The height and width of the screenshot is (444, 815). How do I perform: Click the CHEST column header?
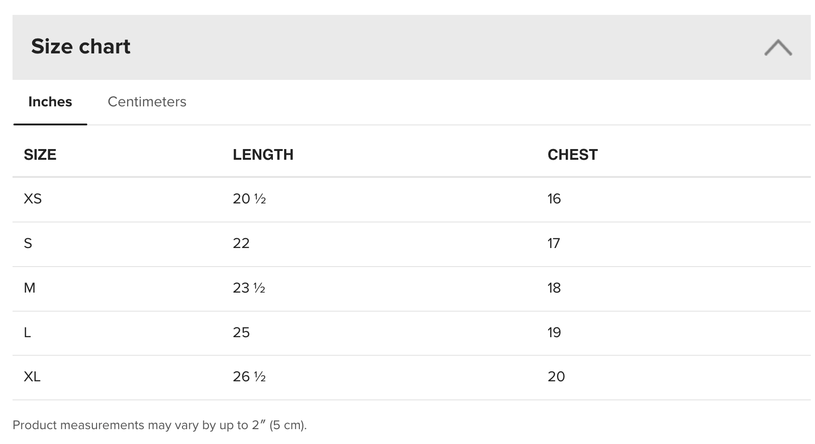(573, 155)
